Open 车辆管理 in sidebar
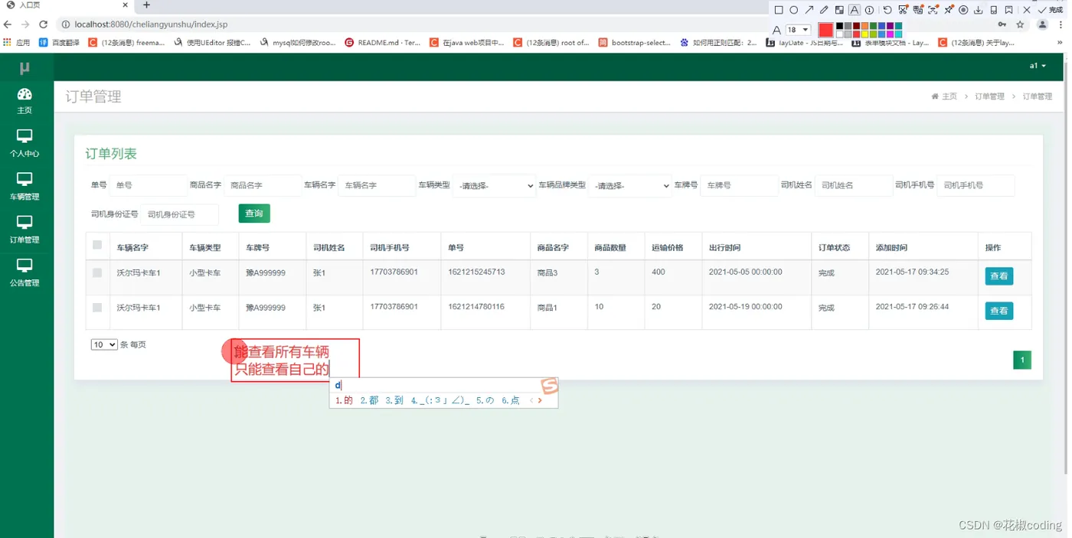The width and height of the screenshot is (1072, 538). (25, 187)
